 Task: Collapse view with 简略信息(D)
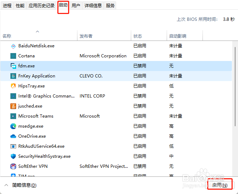pyautogui.click(x=24, y=185)
